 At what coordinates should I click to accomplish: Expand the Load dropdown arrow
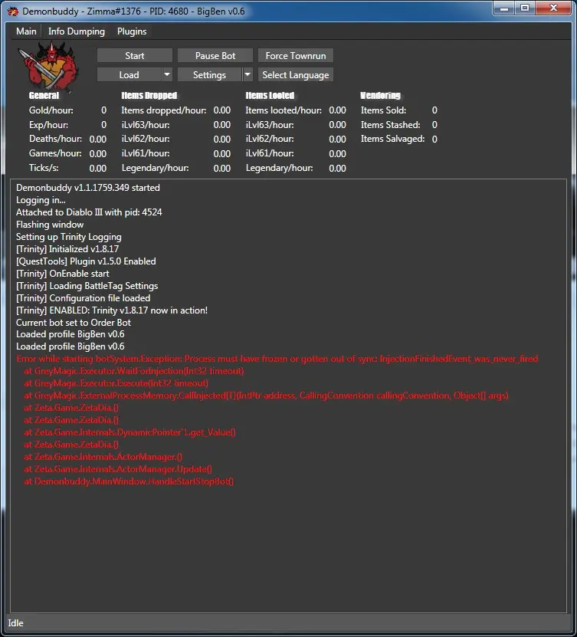pos(167,75)
